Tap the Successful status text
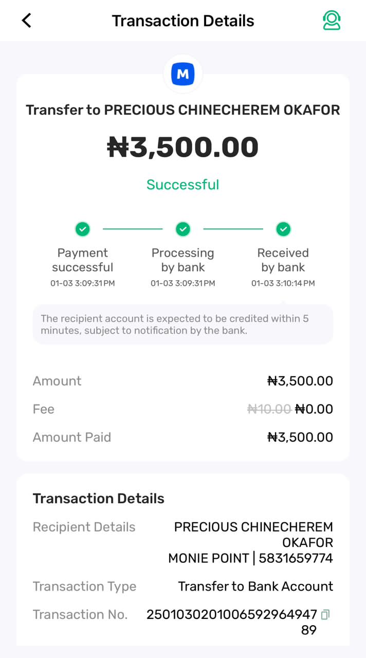Viewport: 366px width, 658px height. click(x=183, y=185)
